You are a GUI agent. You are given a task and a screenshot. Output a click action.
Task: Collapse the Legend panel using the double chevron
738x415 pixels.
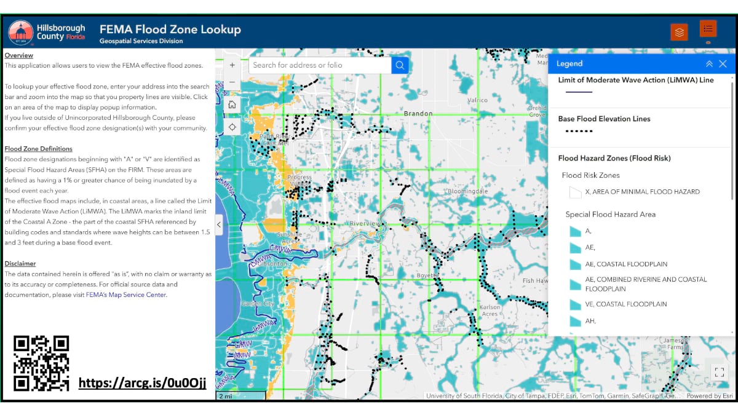pyautogui.click(x=709, y=63)
